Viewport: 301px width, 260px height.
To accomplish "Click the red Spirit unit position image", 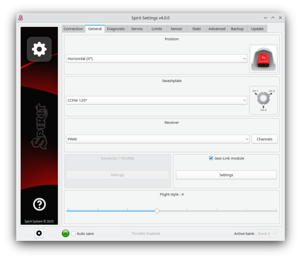I will [x=263, y=58].
